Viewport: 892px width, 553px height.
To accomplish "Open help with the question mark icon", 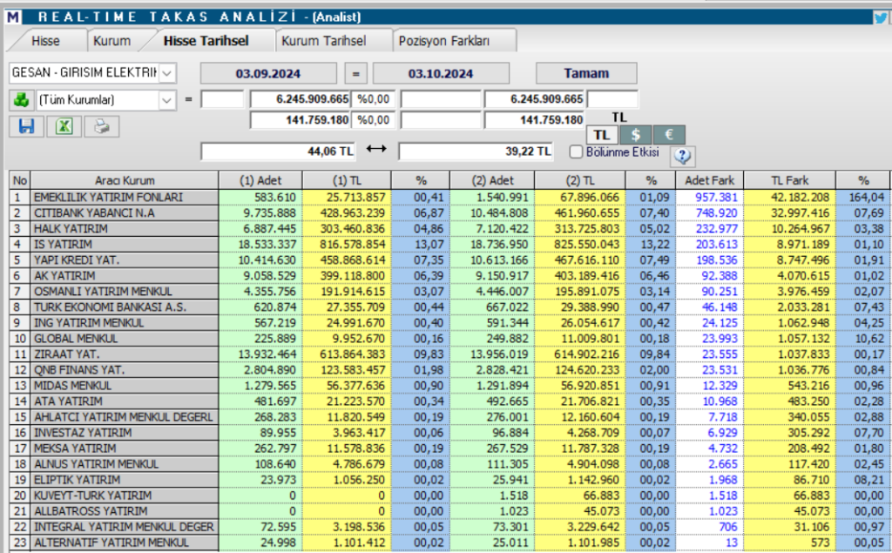I will 682,155.
